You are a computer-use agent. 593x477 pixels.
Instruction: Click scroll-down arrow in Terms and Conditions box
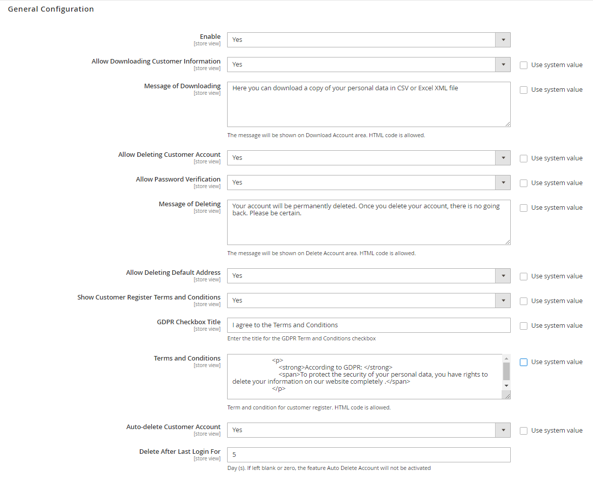pyautogui.click(x=506, y=386)
